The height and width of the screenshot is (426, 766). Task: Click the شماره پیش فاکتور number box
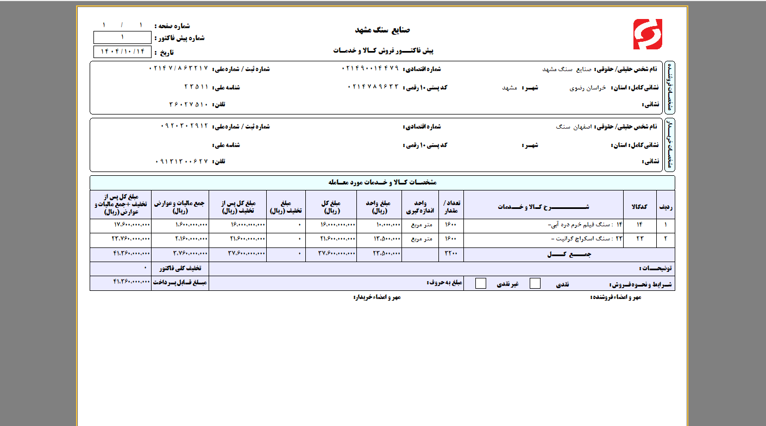click(x=122, y=37)
